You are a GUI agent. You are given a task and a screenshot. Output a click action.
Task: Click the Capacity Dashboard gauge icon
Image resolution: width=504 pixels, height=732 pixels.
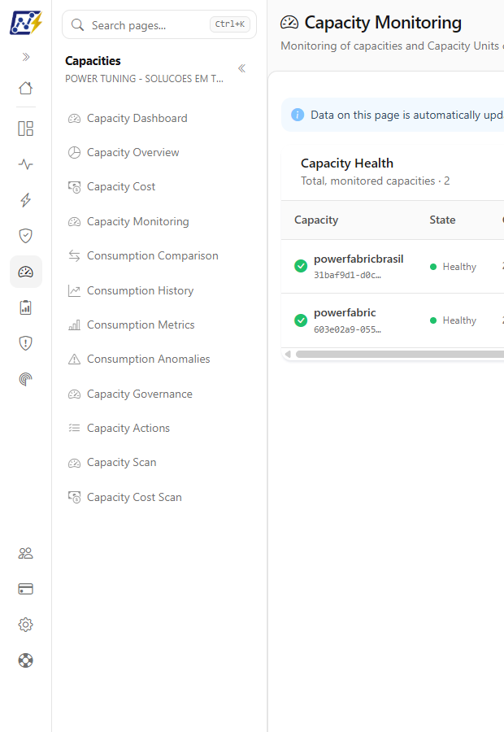point(74,119)
